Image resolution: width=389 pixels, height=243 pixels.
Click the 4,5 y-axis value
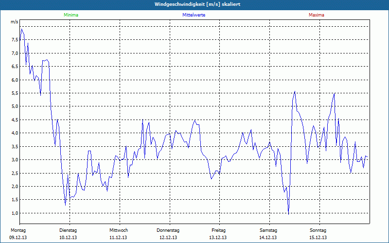[15, 120]
